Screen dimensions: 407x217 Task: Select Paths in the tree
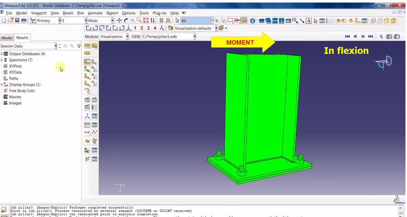coord(14,78)
